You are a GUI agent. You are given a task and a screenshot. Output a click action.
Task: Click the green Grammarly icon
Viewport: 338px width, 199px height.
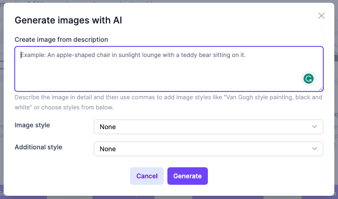click(x=309, y=79)
